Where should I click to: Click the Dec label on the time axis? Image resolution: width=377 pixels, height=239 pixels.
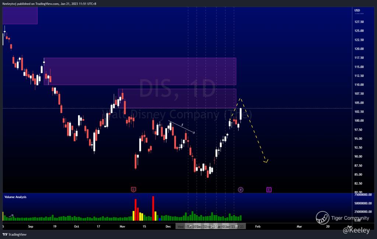click(168, 226)
